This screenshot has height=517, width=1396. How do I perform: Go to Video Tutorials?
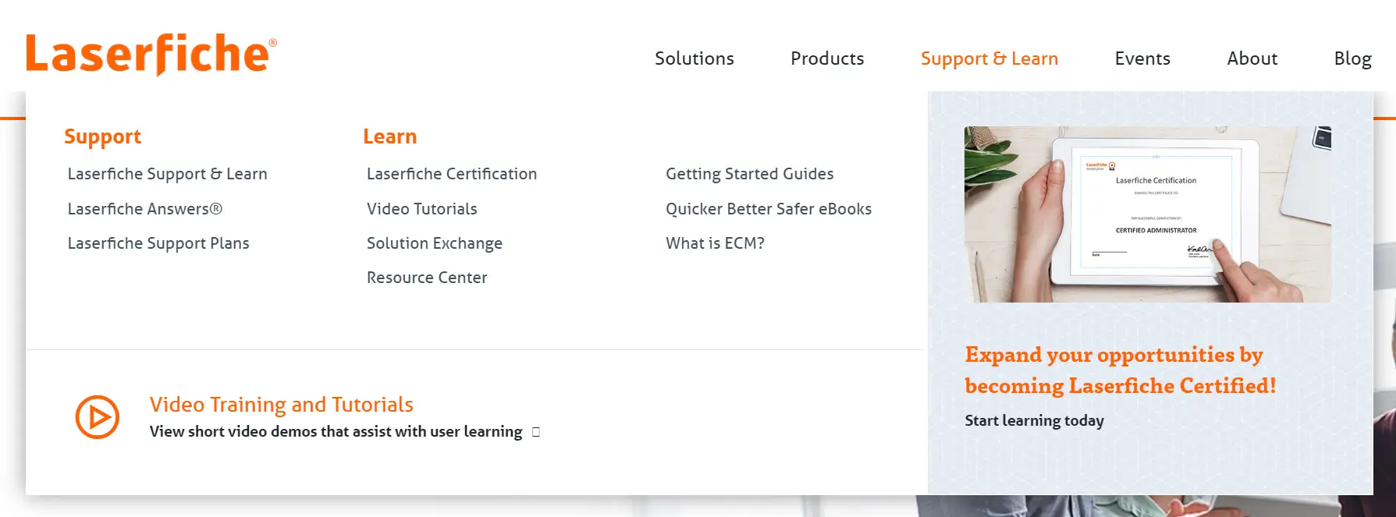(421, 208)
